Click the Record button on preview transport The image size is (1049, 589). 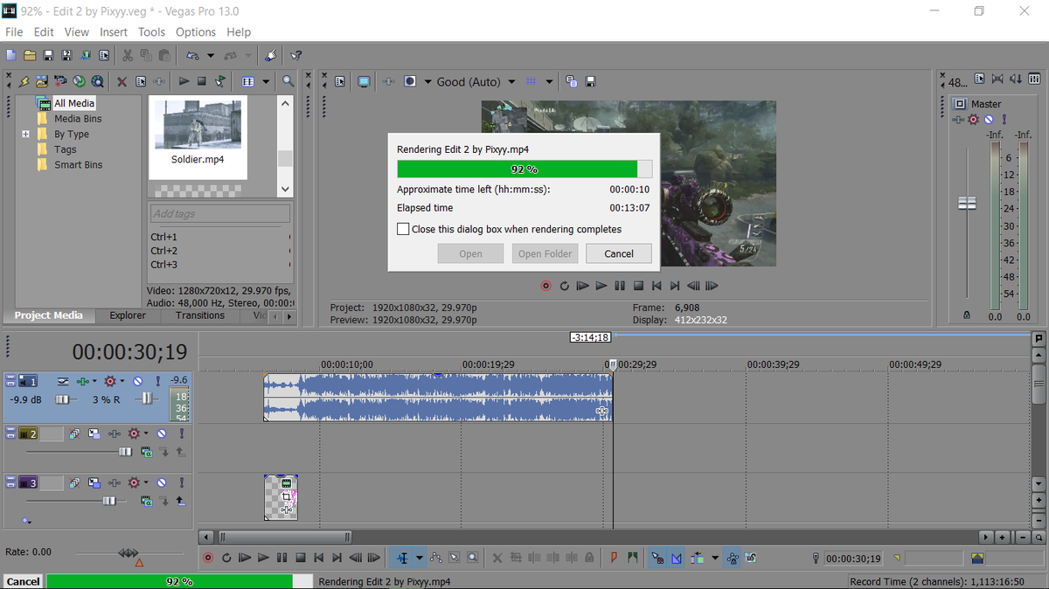pyautogui.click(x=546, y=286)
